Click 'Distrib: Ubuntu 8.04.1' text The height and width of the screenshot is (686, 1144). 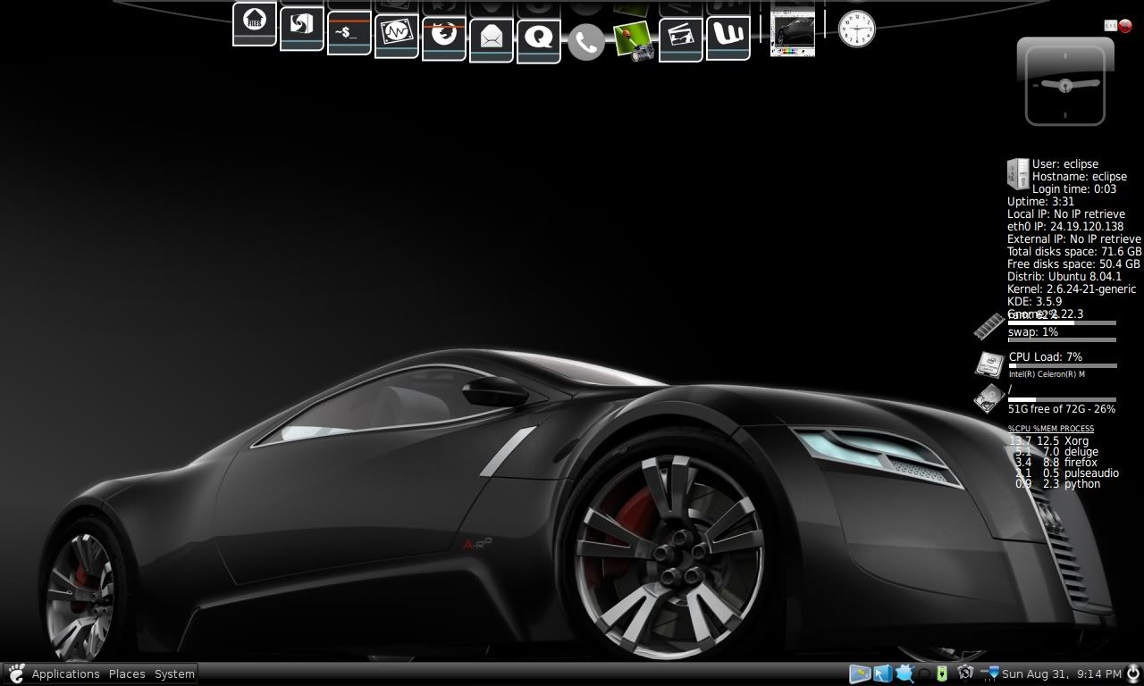pyautogui.click(x=1064, y=277)
